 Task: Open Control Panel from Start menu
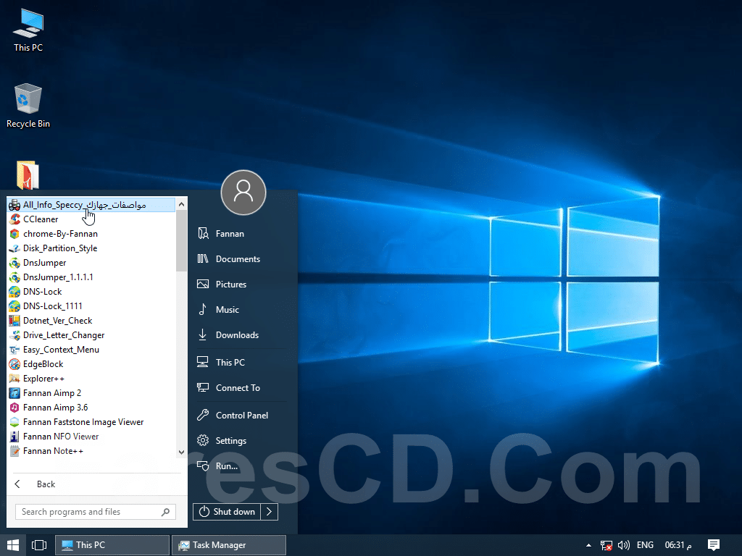[241, 415]
